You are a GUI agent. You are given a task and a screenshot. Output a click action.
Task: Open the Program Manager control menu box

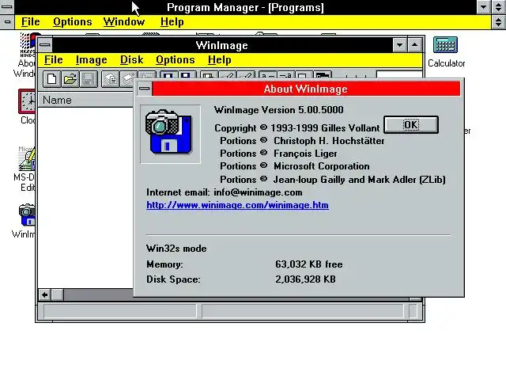(x=7, y=7)
